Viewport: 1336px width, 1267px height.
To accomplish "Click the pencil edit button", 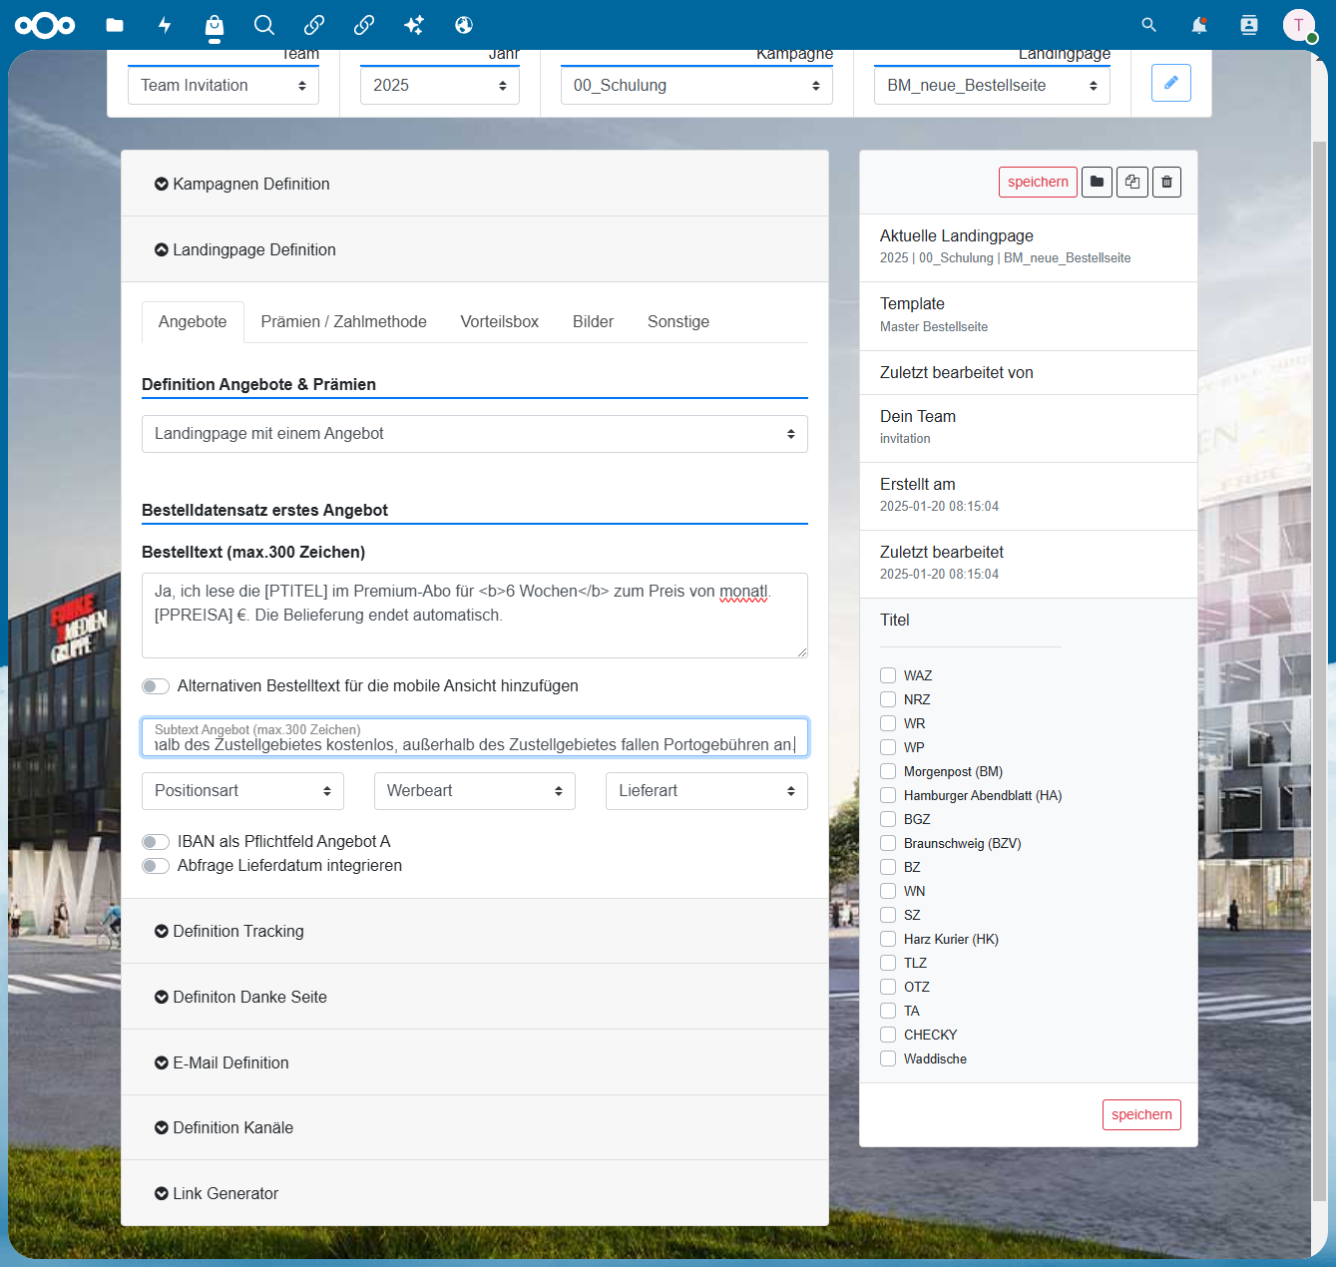I will pos(1171,83).
